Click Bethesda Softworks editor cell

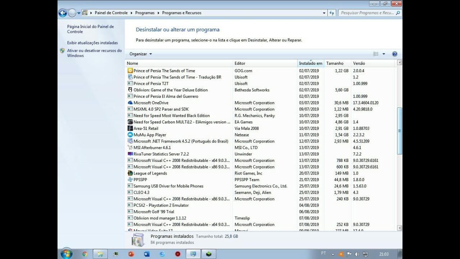coord(252,90)
